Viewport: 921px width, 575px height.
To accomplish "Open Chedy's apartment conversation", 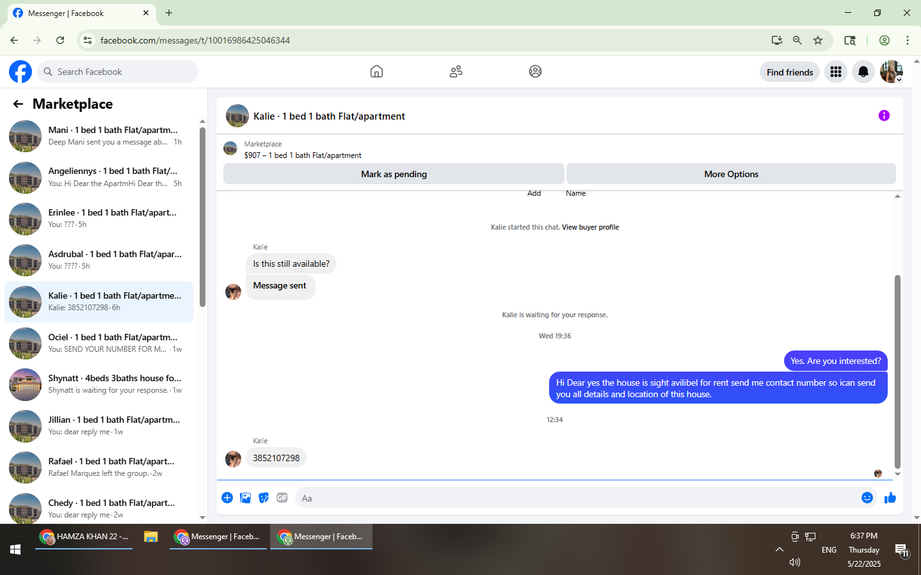I will click(x=99, y=508).
